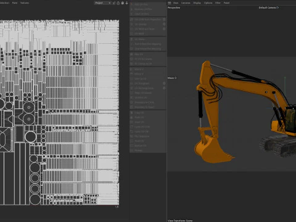Open the viewport Panel menu
Screen dimensions: 296x222
(x=226, y=3)
